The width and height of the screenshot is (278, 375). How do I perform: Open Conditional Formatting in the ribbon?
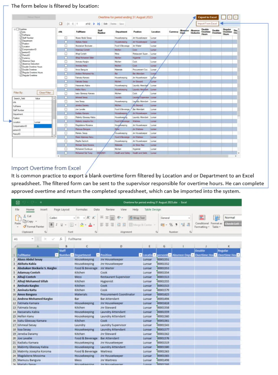point(202,222)
